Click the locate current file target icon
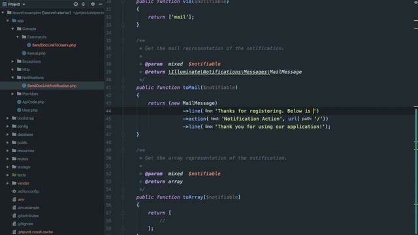 pyautogui.click(x=76, y=5)
